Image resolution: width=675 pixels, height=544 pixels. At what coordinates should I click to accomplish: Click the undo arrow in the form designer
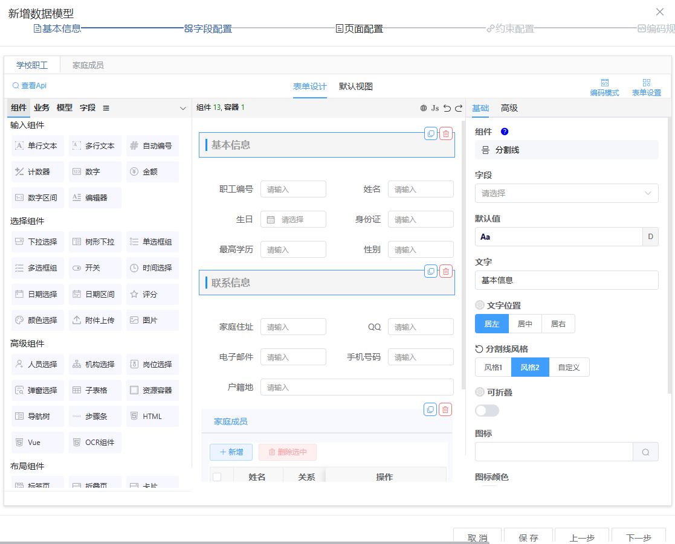click(447, 108)
